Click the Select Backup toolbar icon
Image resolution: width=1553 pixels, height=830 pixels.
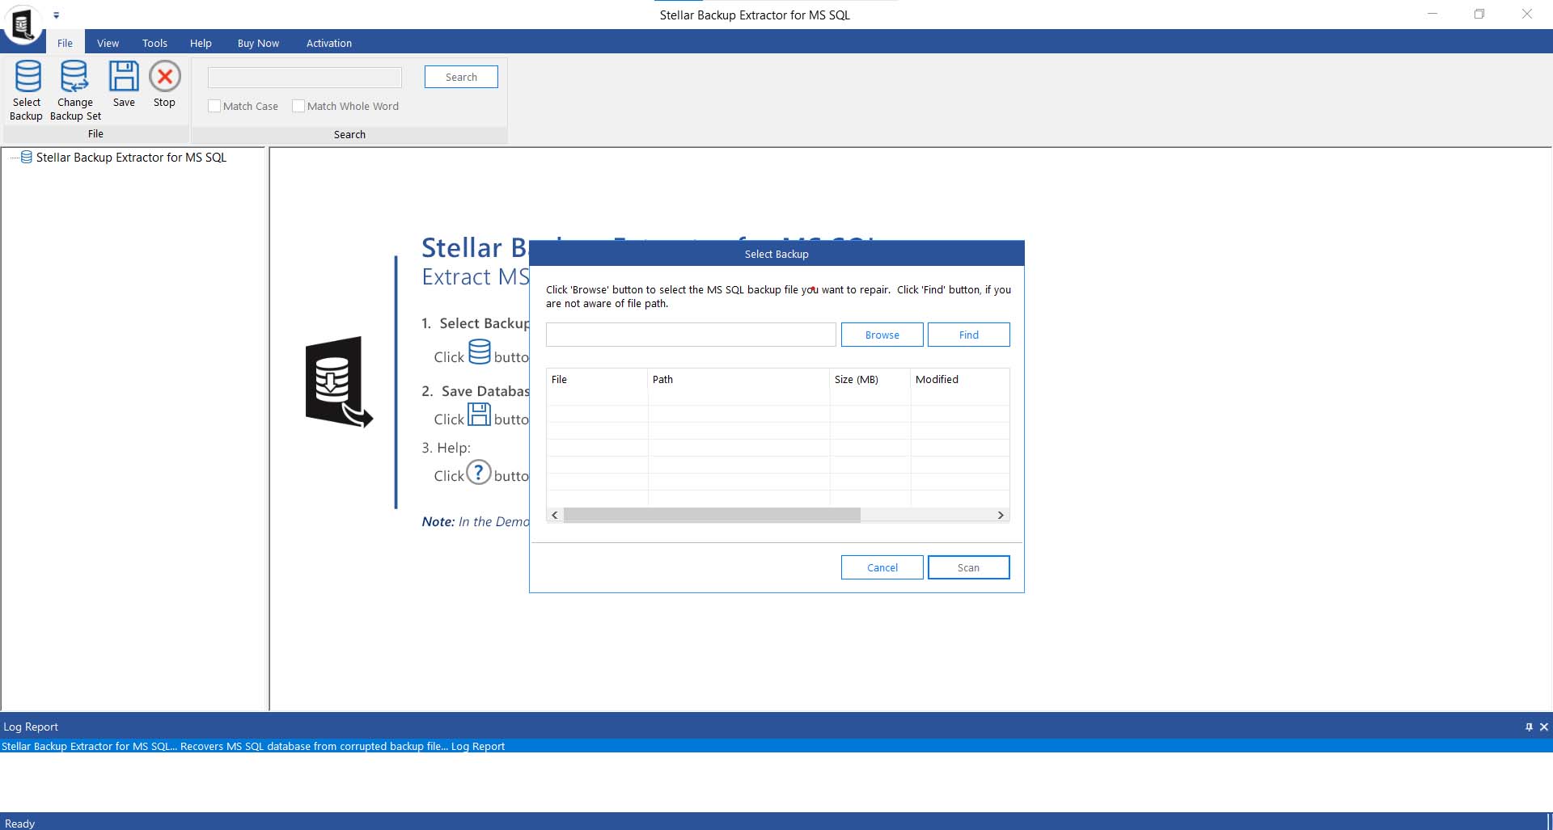(27, 77)
